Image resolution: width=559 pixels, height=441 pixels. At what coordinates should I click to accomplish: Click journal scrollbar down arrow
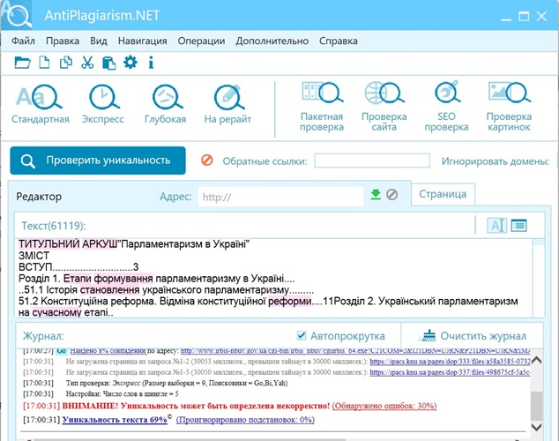[x=537, y=426]
